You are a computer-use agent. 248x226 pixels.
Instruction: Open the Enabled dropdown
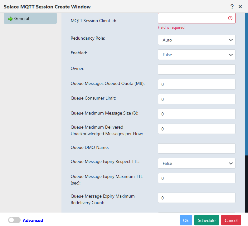[x=197, y=55]
